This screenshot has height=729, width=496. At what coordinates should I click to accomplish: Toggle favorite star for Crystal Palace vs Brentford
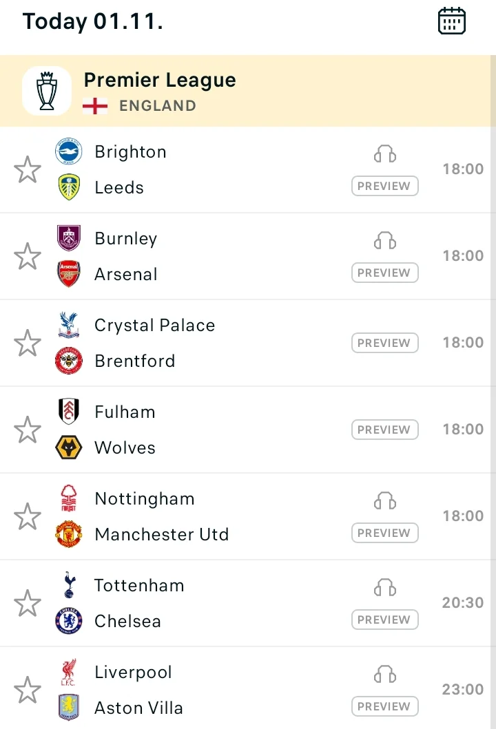(28, 343)
